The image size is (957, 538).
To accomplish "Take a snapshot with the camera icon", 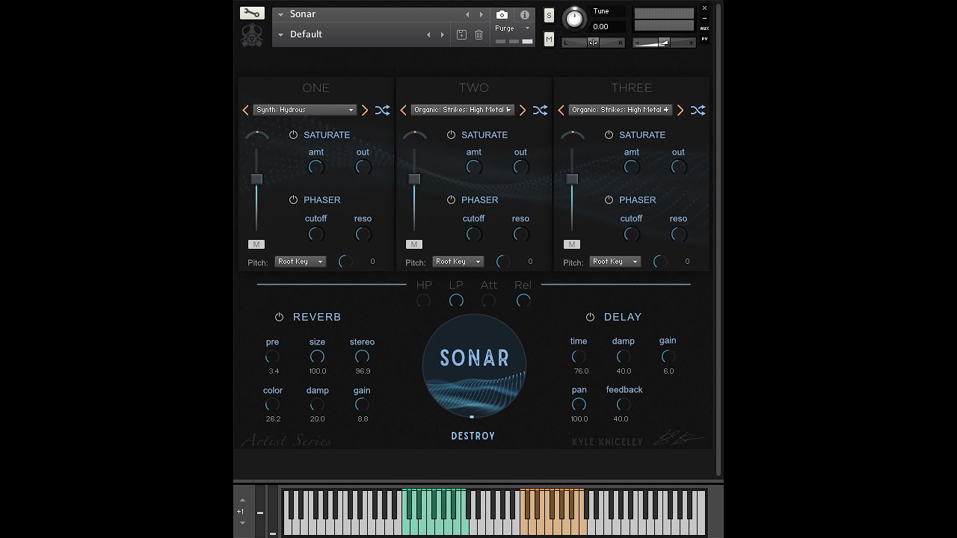I will [502, 14].
